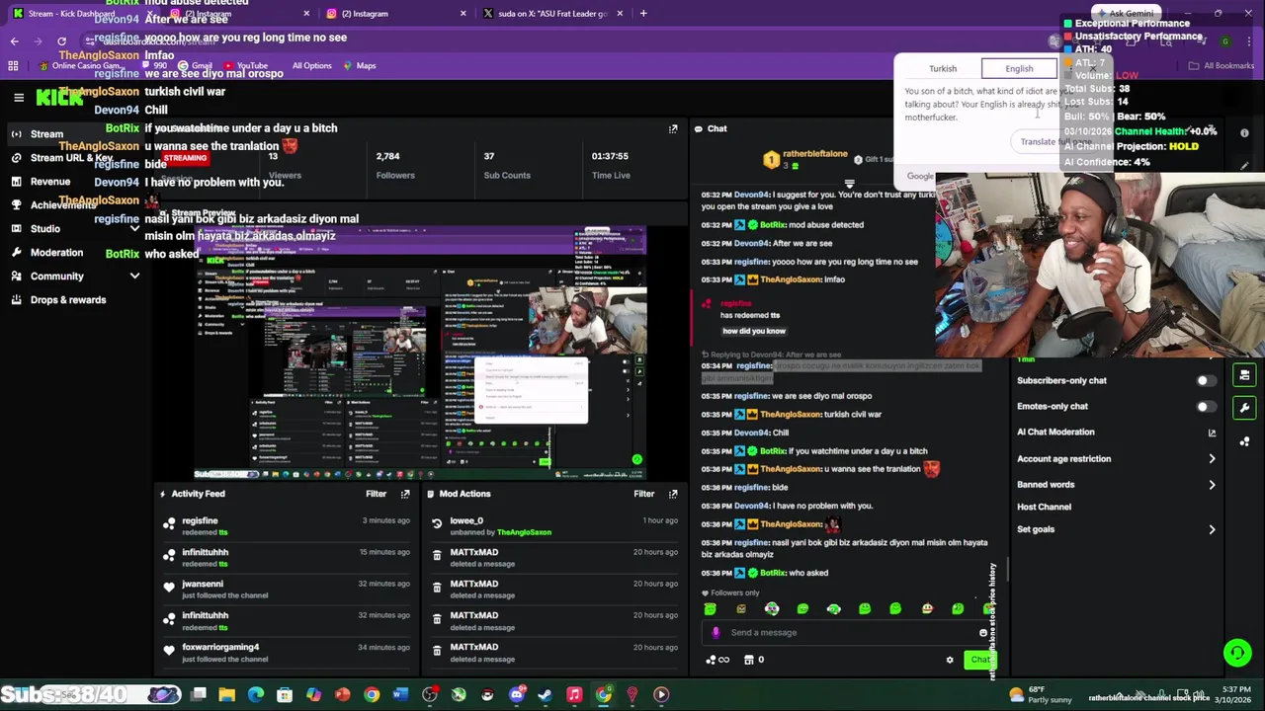Image resolution: width=1265 pixels, height=711 pixels.
Task: Open the Maps bookmark
Action: [359, 66]
